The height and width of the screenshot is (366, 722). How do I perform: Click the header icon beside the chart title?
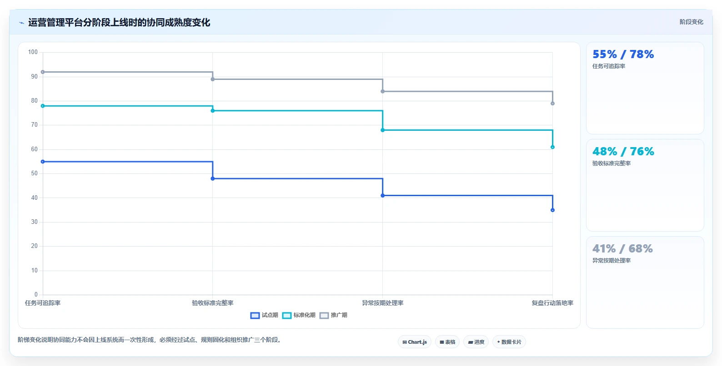click(x=21, y=23)
